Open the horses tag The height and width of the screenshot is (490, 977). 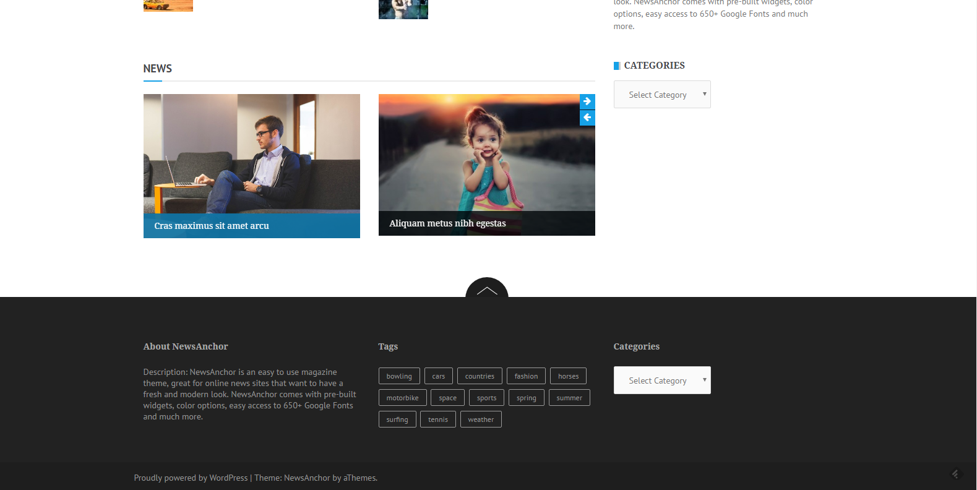568,376
